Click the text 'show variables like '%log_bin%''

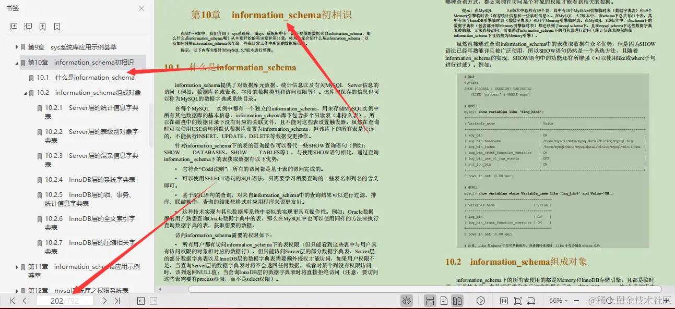coord(511,112)
